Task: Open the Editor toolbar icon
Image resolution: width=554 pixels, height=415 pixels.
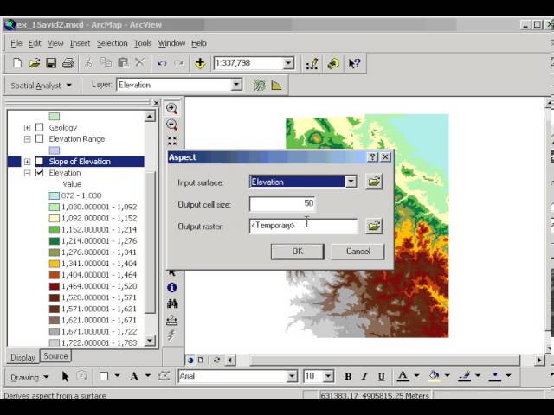Action: 312,63
